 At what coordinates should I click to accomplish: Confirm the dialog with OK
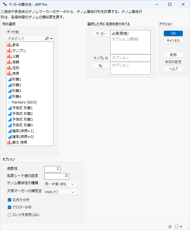pyautogui.click(x=173, y=34)
